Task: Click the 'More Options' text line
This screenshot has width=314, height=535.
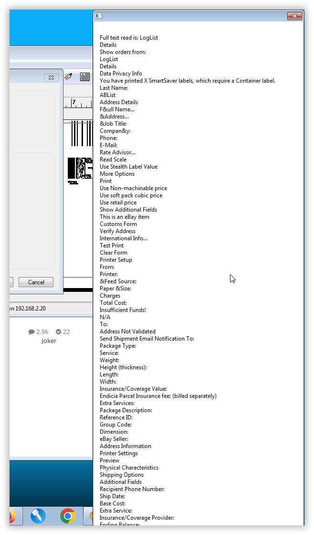Action: [x=117, y=174]
